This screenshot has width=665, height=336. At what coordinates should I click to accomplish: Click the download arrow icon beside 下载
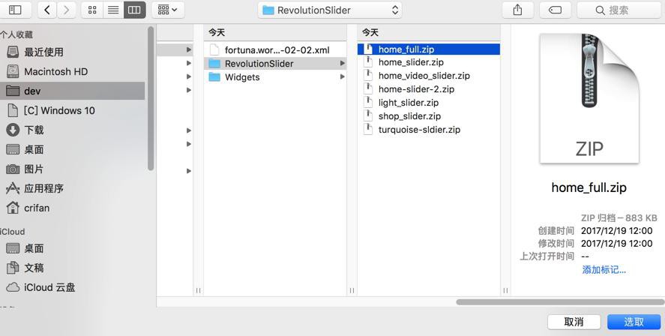13,130
